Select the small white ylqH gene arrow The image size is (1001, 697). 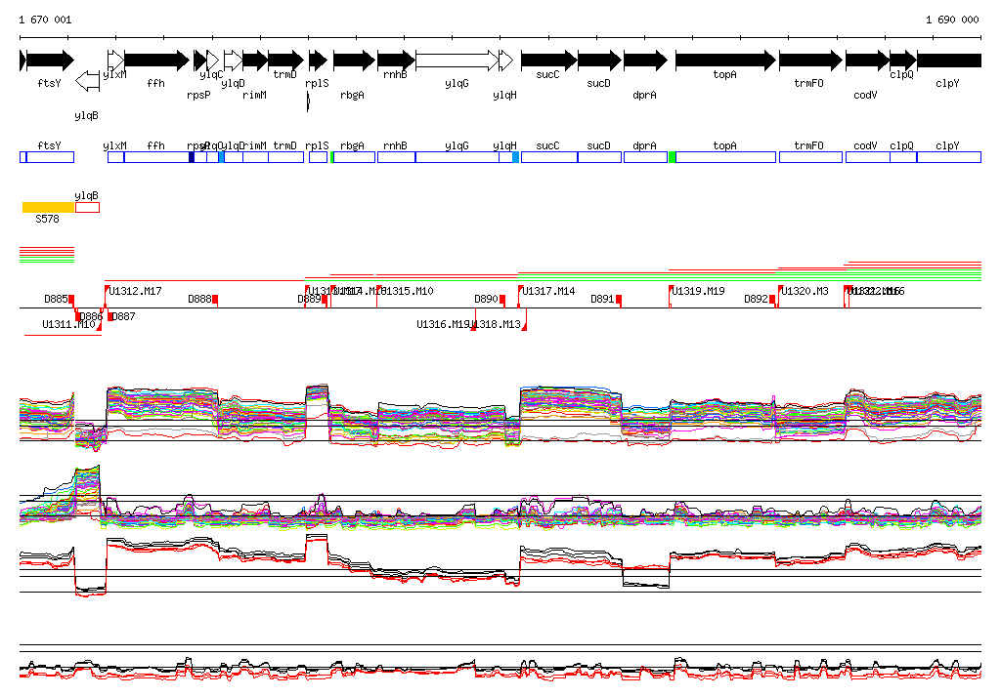click(505, 61)
